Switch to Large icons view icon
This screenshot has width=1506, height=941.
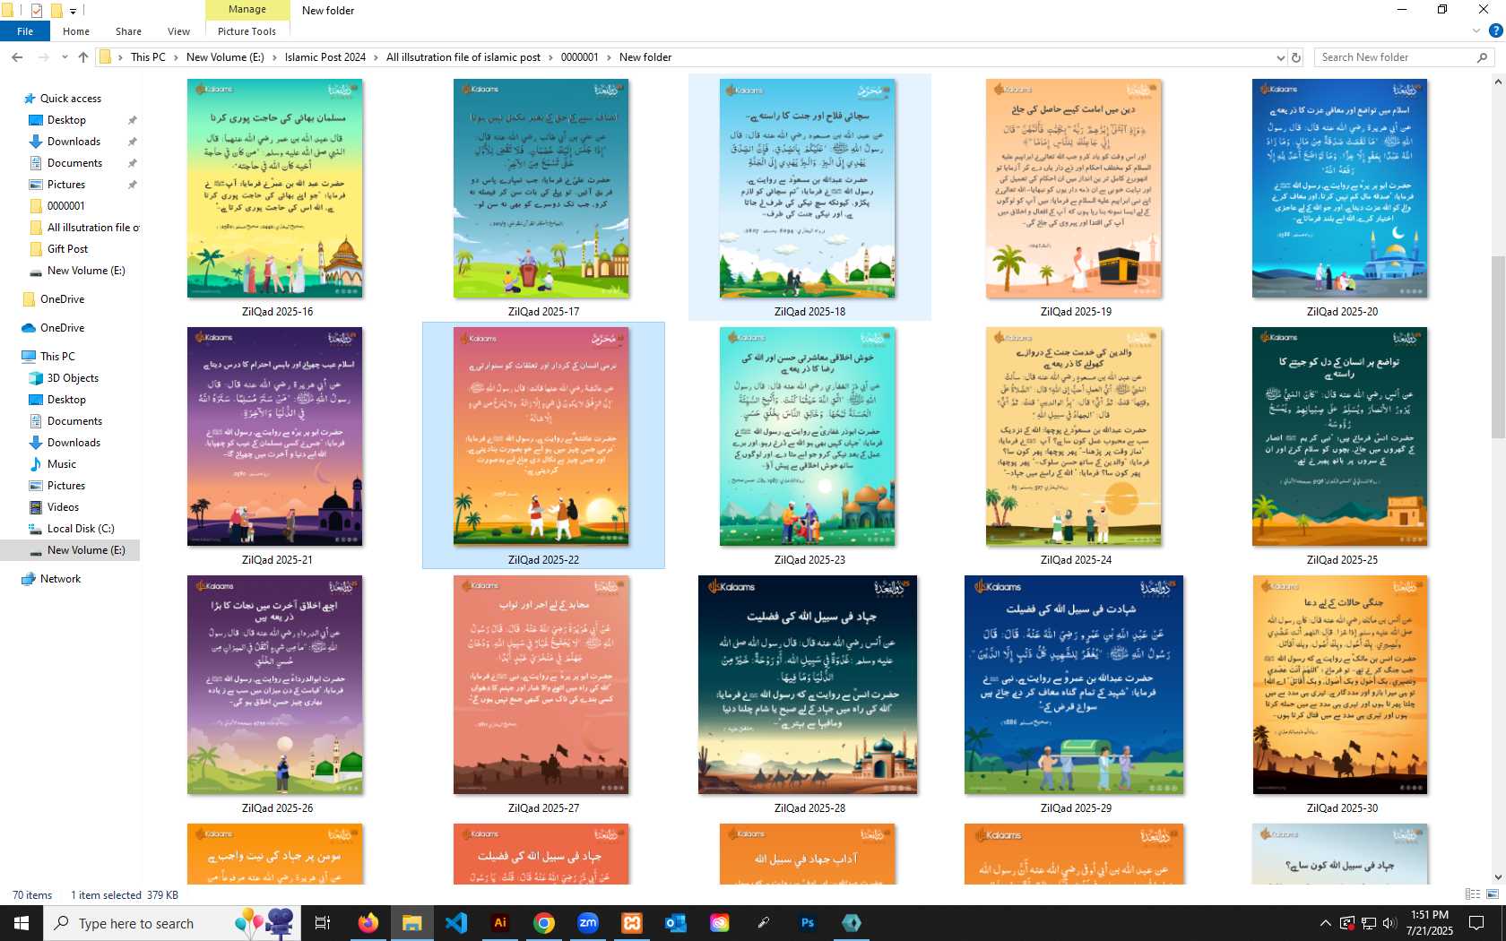pos(1493,894)
